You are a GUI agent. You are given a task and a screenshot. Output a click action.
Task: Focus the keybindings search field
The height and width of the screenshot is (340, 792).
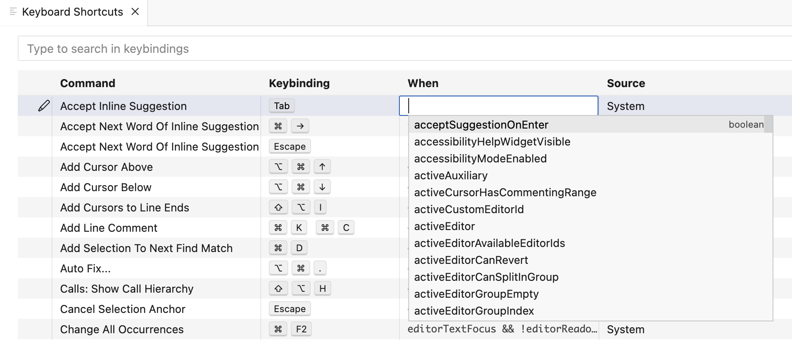(380, 49)
